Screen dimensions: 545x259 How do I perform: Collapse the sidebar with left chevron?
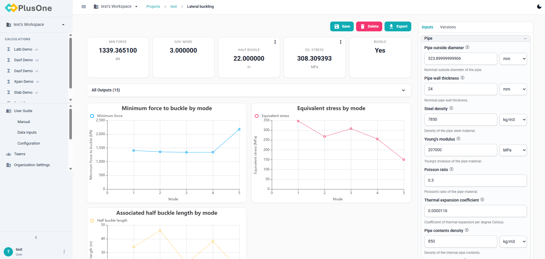[36, 237]
